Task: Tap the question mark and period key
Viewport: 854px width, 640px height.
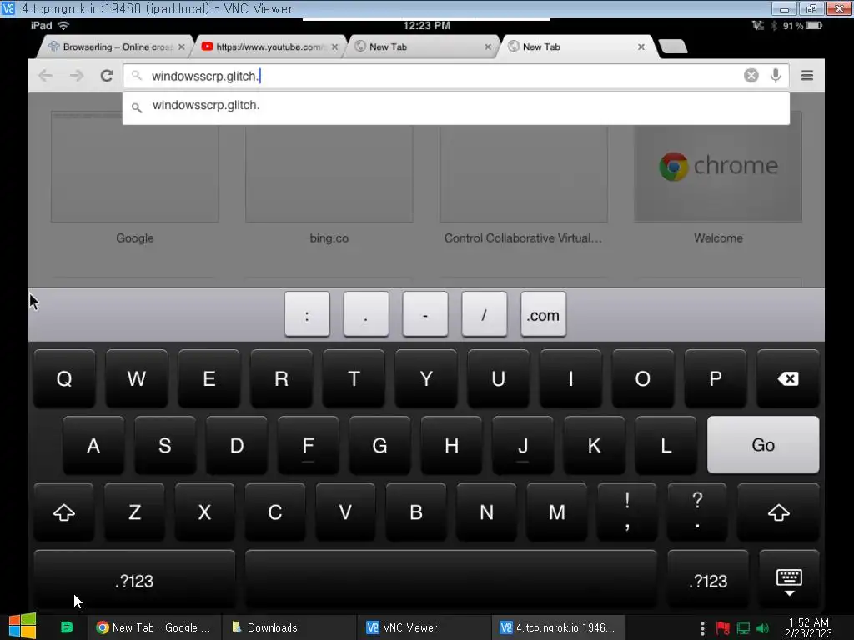Action: click(697, 512)
